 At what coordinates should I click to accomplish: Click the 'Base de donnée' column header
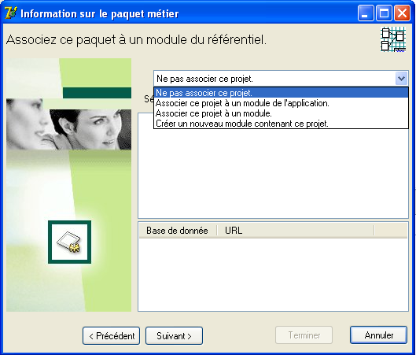[177, 231]
